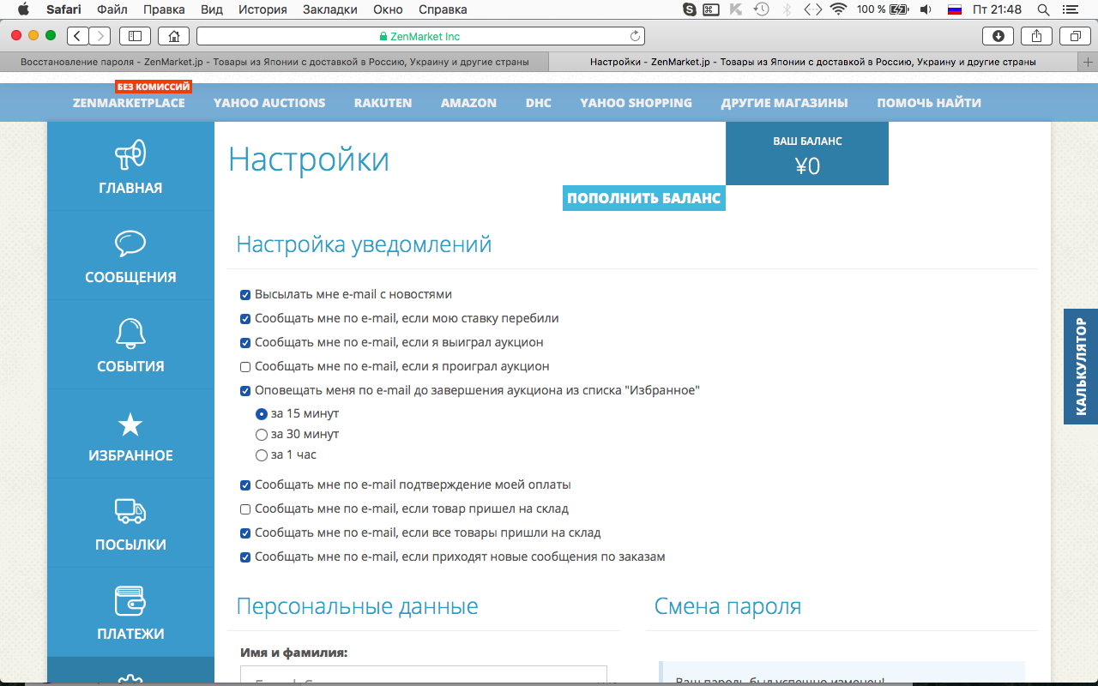Open AMAZON nav link
Viewport: 1098px width, 686px height.
coord(468,103)
